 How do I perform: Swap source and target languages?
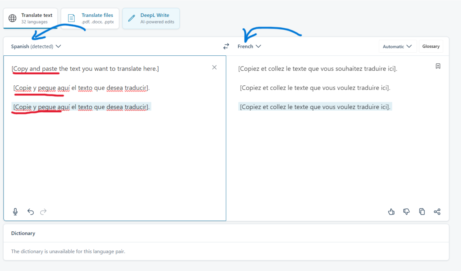(x=226, y=46)
